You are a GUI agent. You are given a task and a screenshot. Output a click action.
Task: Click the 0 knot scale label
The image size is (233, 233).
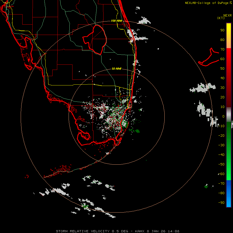click(223, 116)
